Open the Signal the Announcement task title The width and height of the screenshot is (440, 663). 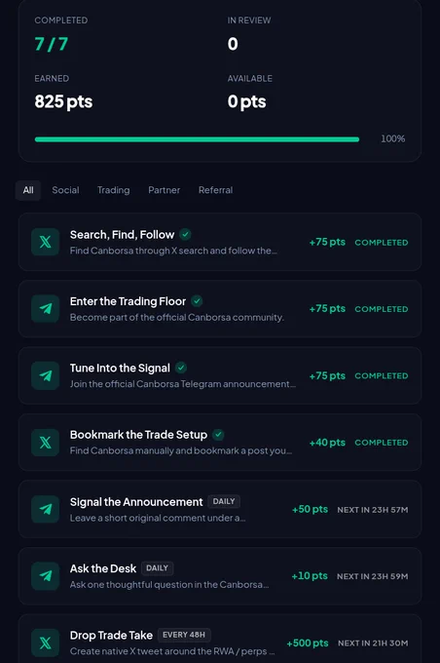[x=136, y=502]
